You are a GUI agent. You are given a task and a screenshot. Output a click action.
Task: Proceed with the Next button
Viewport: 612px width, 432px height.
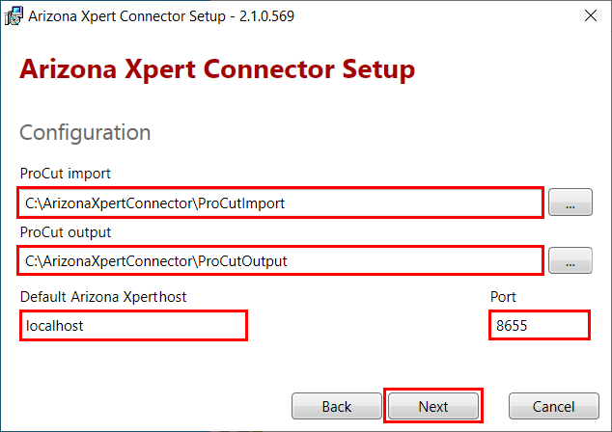(x=433, y=406)
